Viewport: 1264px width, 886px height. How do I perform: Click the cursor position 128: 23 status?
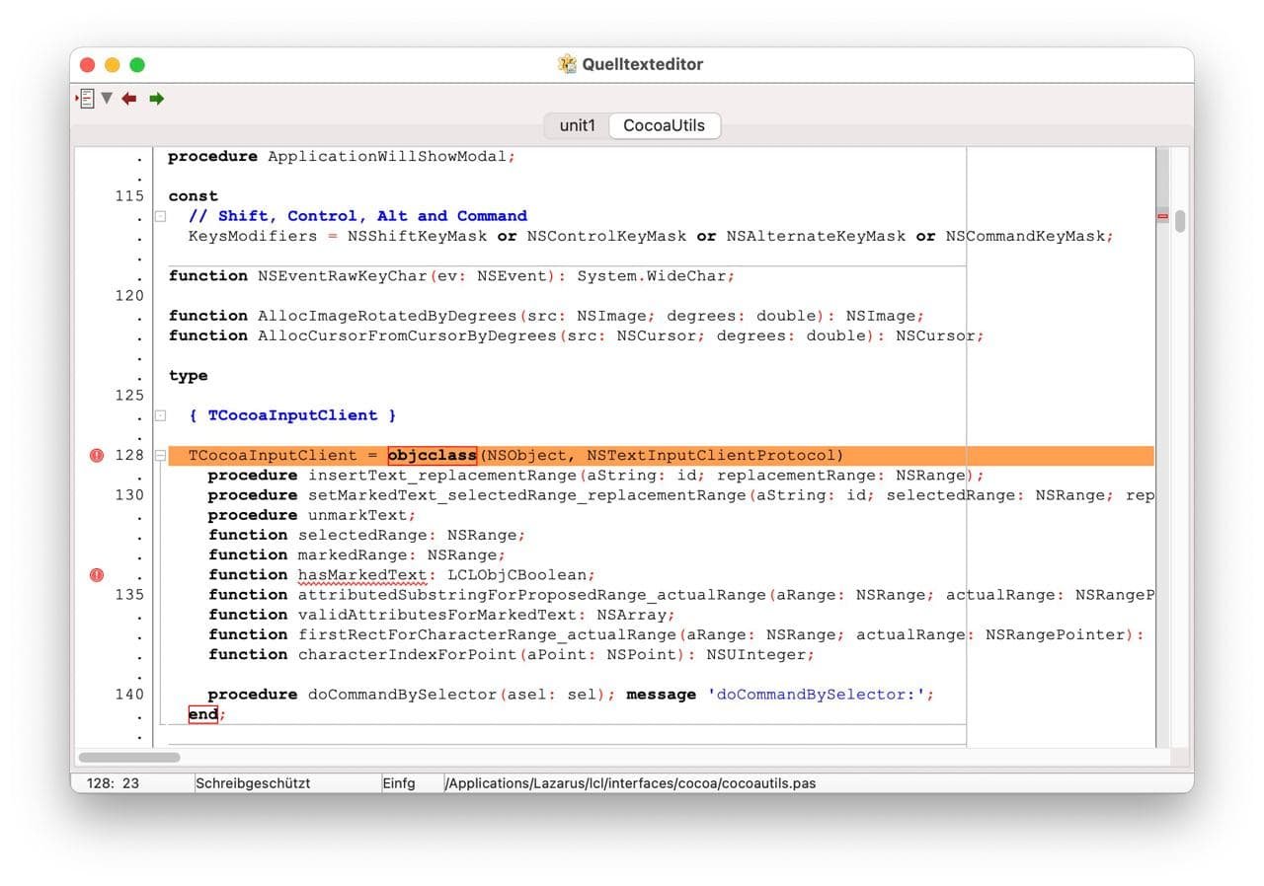[x=113, y=783]
